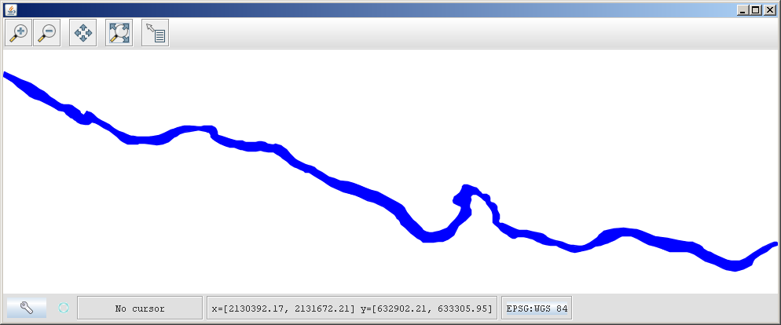Image resolution: width=781 pixels, height=325 pixels.
Task: Click empty toolbar area right of Info tool
Action: point(471,33)
